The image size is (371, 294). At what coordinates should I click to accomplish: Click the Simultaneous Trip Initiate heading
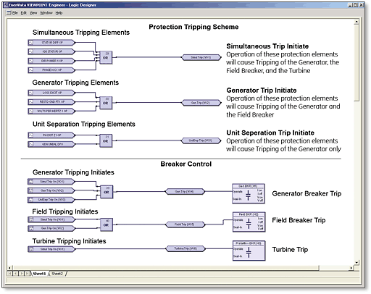[x=267, y=46]
